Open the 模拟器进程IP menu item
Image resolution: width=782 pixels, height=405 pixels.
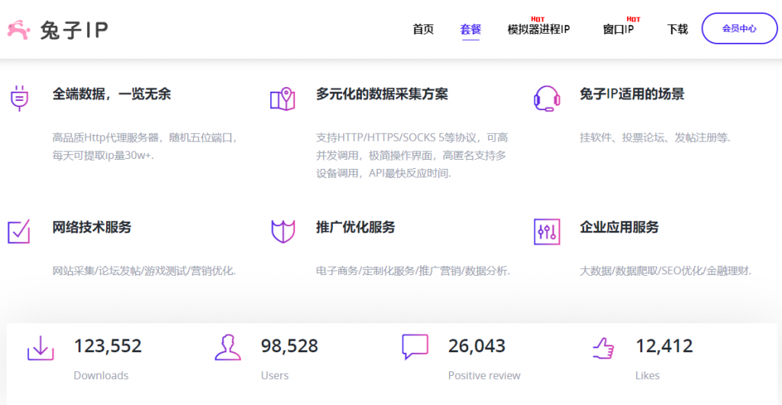coord(538,30)
